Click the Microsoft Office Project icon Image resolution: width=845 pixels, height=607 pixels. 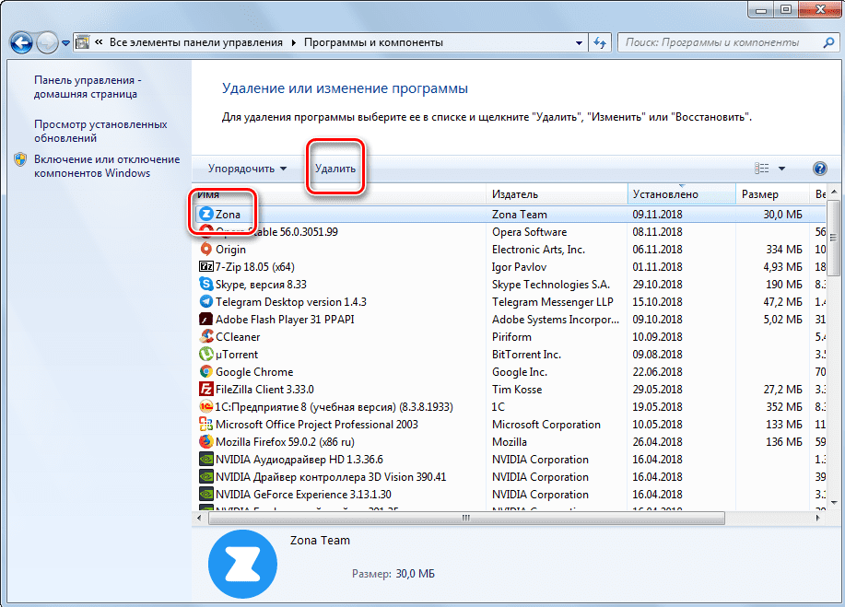click(x=205, y=424)
